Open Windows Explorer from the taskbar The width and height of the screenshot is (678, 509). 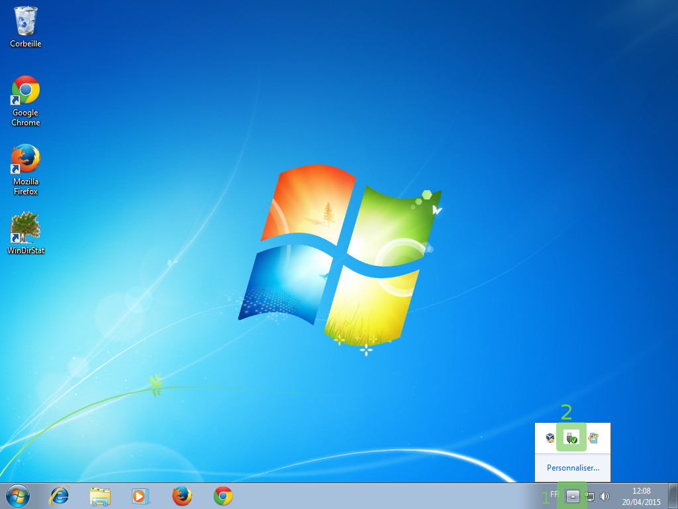100,496
